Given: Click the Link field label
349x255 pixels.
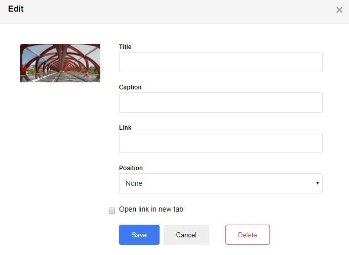Looking at the screenshot, I should tap(125, 128).
